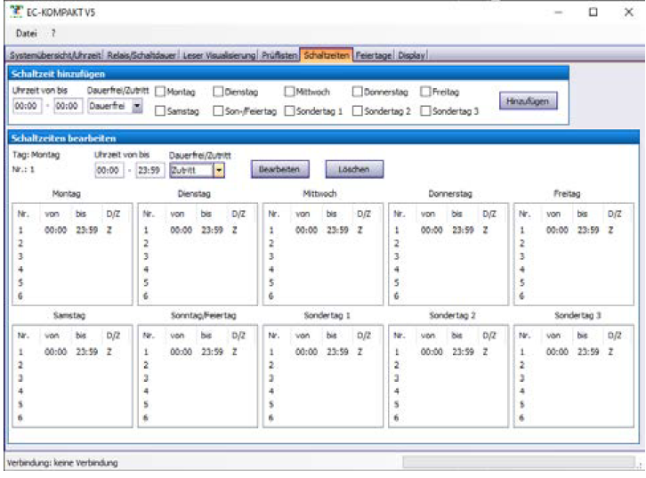Select row 2 in the Samstag list

point(72,365)
